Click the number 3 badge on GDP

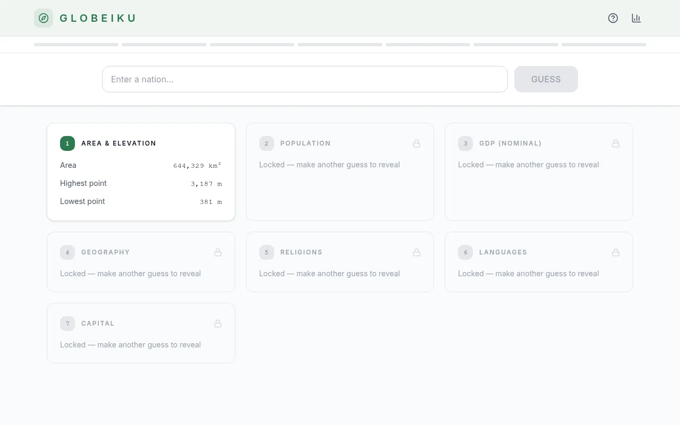[x=465, y=143]
